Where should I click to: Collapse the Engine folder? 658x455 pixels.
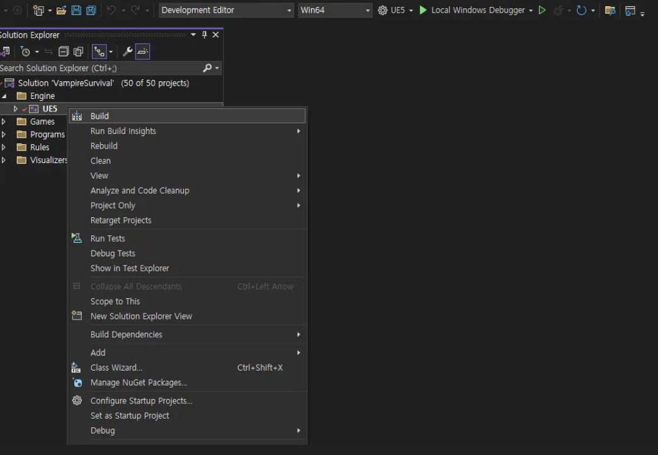(4, 96)
